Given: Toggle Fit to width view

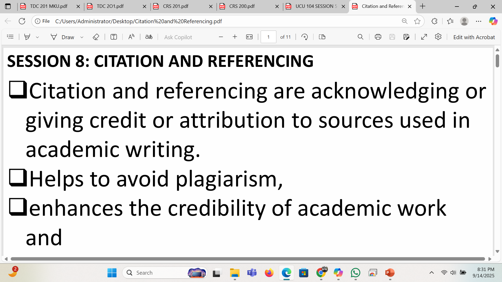Looking at the screenshot, I should tap(249, 37).
